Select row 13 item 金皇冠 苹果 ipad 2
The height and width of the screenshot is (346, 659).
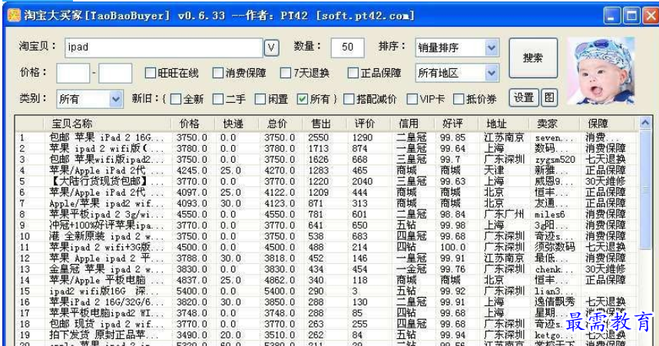click(106, 269)
